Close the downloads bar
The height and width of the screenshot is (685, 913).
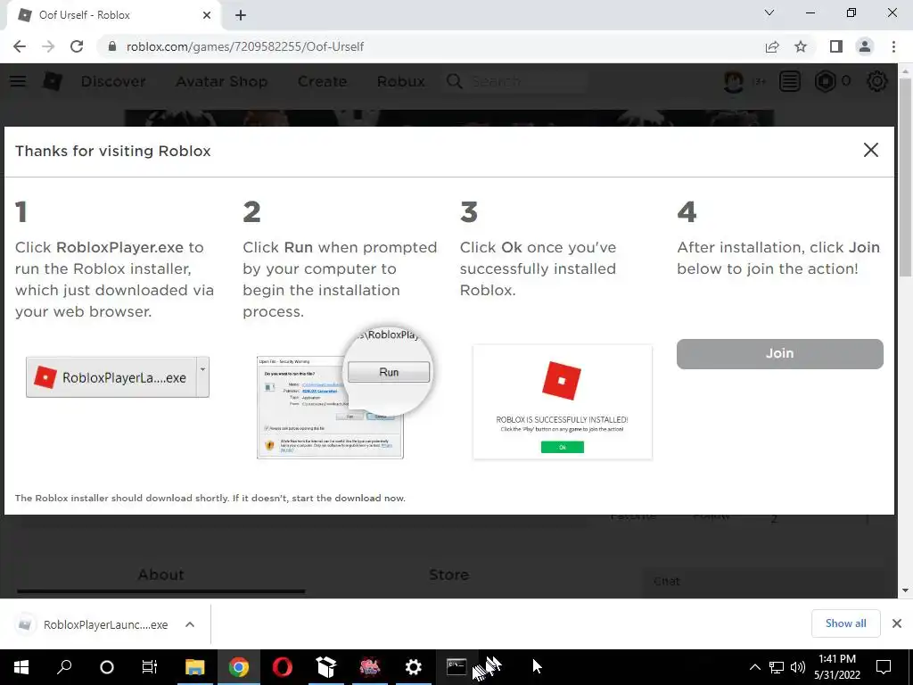(897, 623)
